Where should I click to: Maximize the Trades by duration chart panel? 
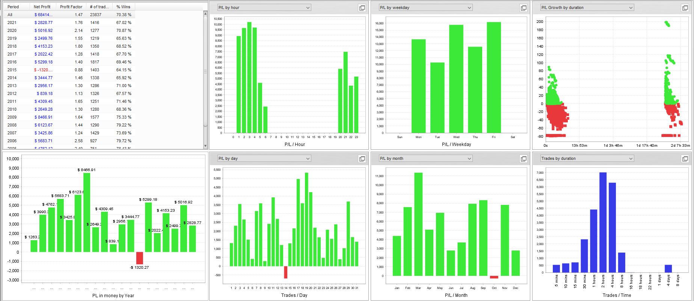pos(685,159)
